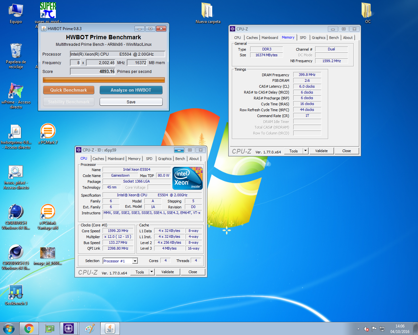Open Tools dropdown arrow in CPU window
This screenshot has height=335, width=418.
(152, 272)
